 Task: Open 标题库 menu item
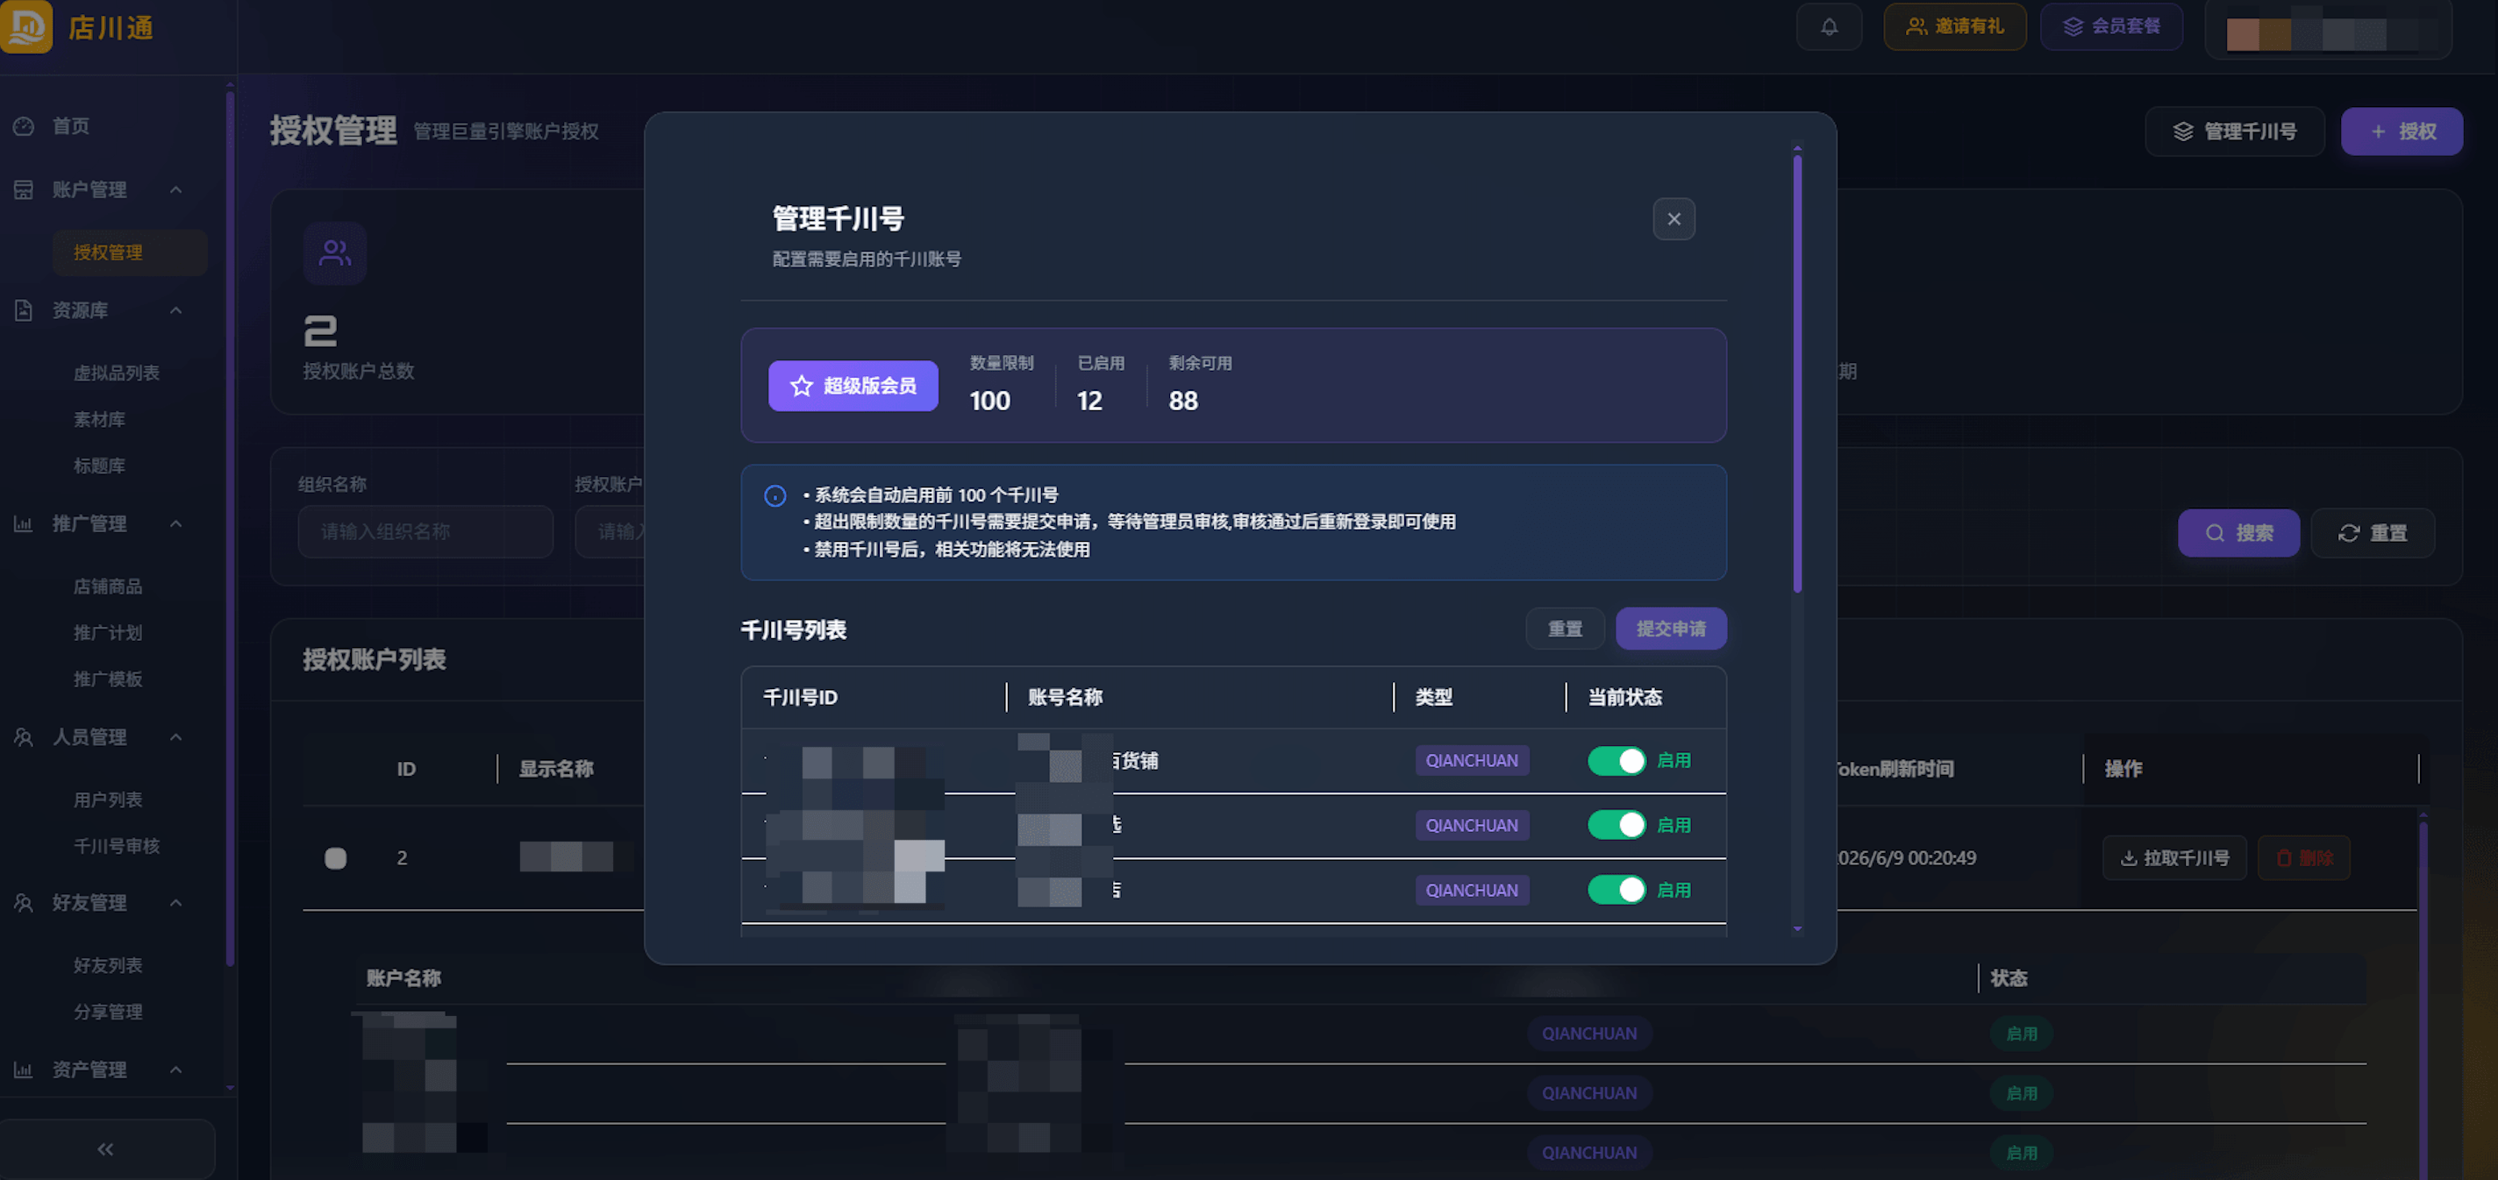point(99,466)
